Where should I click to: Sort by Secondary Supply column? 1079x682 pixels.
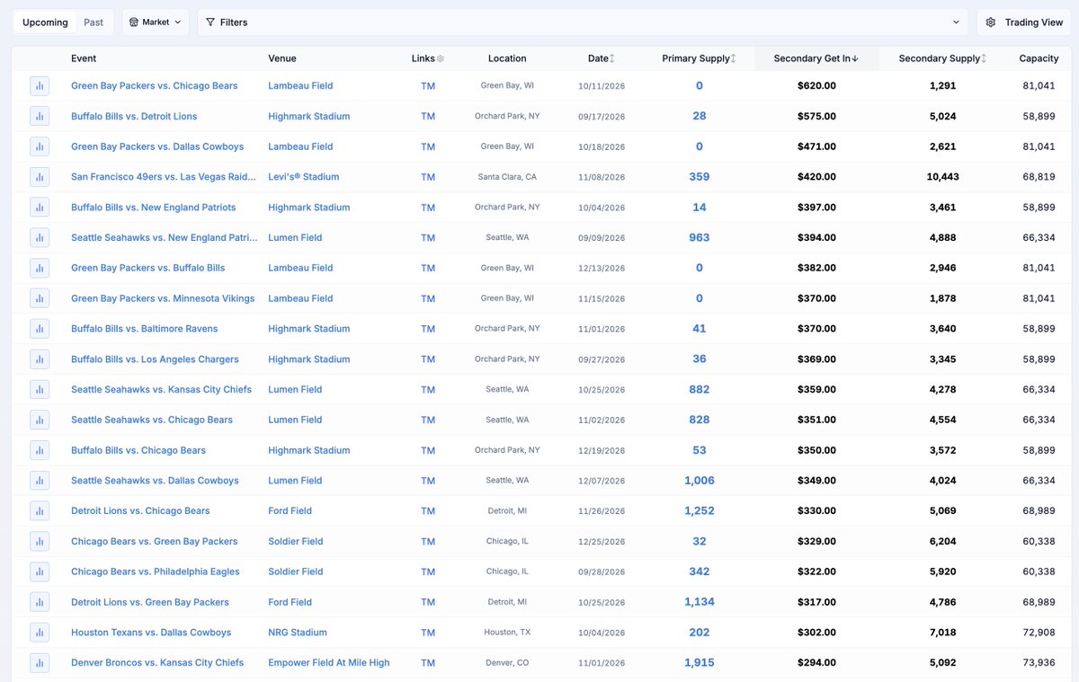942,58
